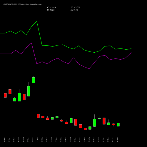This screenshot has width=147, height=147.
Task: Click the 21 Nov date label
Action: [75, 140]
